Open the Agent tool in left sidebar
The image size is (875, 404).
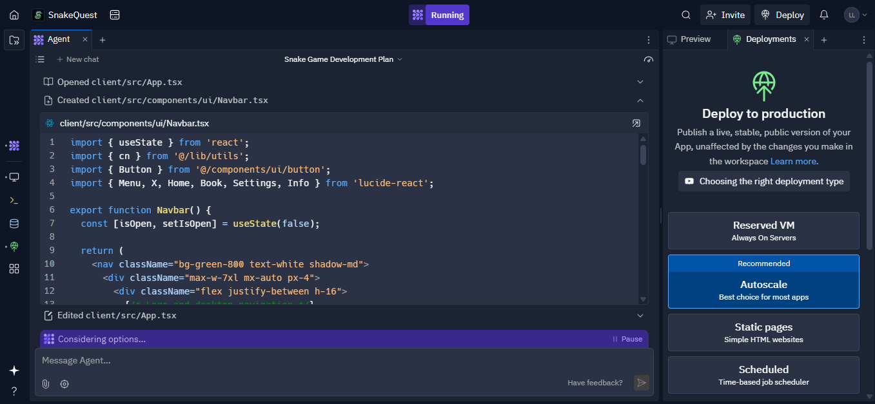14,146
